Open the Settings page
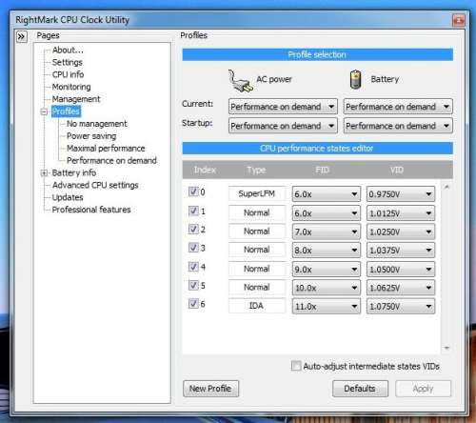The image size is (476, 423). (68, 62)
